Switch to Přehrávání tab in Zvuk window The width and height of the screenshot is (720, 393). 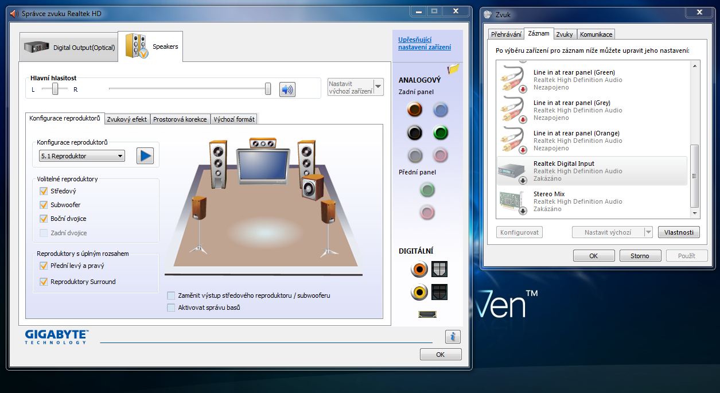tap(505, 34)
